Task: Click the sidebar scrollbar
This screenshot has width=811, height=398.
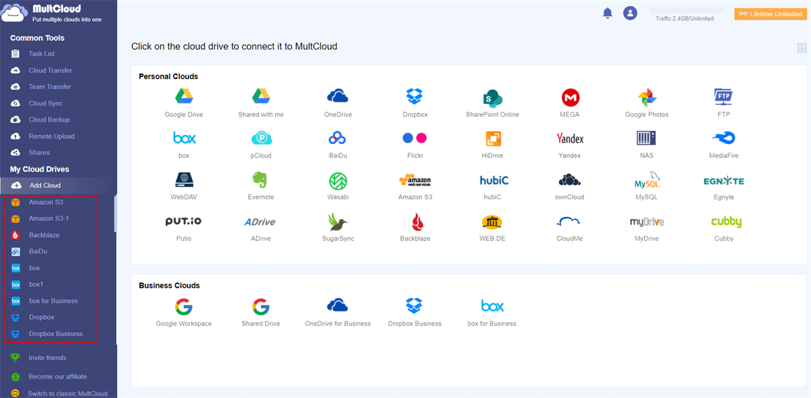Action: click(115, 214)
